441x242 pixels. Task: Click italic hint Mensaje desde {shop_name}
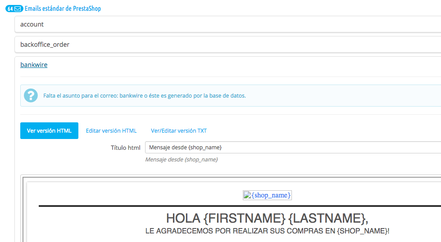[182, 160]
